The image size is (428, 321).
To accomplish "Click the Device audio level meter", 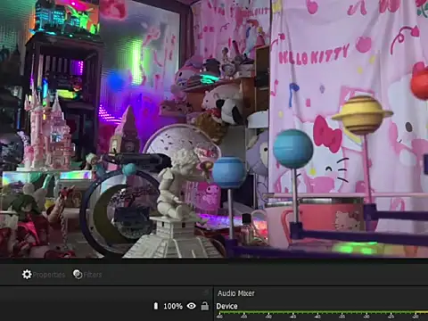I will (x=322, y=313).
